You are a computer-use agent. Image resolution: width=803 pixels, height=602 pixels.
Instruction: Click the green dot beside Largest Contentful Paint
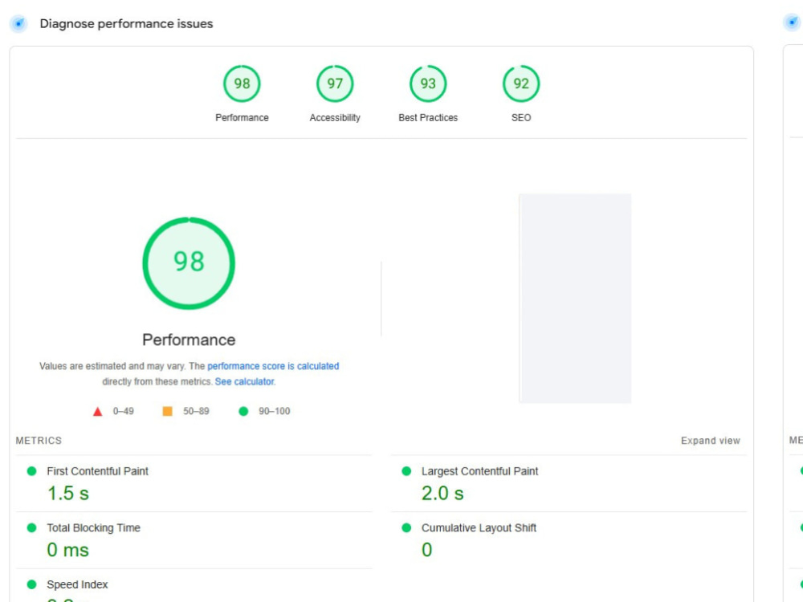coord(406,471)
